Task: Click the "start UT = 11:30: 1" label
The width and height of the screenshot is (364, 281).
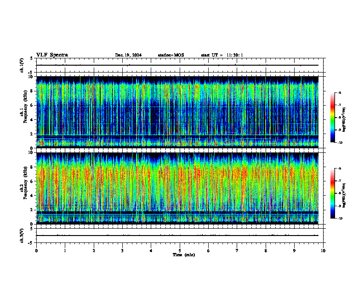Action: [x=222, y=55]
